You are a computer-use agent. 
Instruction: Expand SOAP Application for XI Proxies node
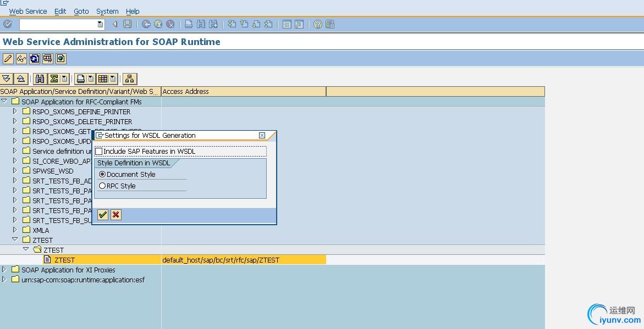click(x=4, y=270)
